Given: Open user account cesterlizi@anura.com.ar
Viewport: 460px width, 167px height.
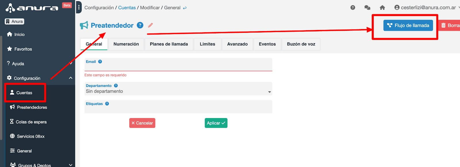Looking at the screenshot, I should point(427,7).
